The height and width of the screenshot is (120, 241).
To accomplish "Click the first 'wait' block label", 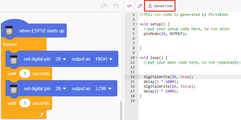I will (x=12, y=74).
